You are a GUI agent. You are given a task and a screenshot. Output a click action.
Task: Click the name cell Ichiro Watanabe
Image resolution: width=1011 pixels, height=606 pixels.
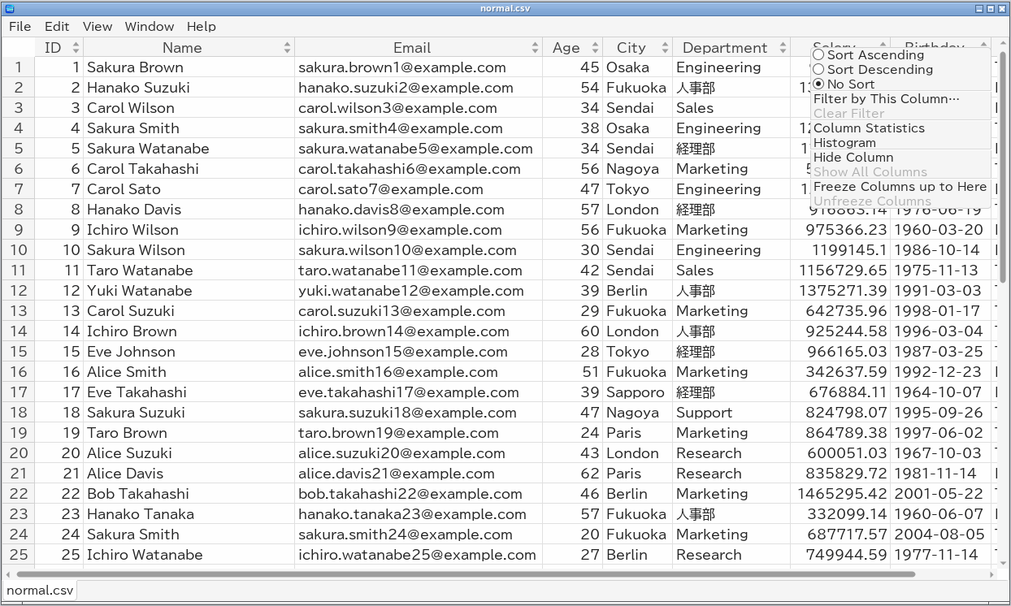point(189,555)
